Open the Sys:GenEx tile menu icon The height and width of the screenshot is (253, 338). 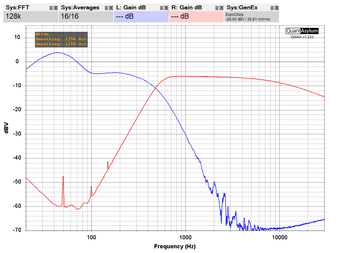pos(272,8)
